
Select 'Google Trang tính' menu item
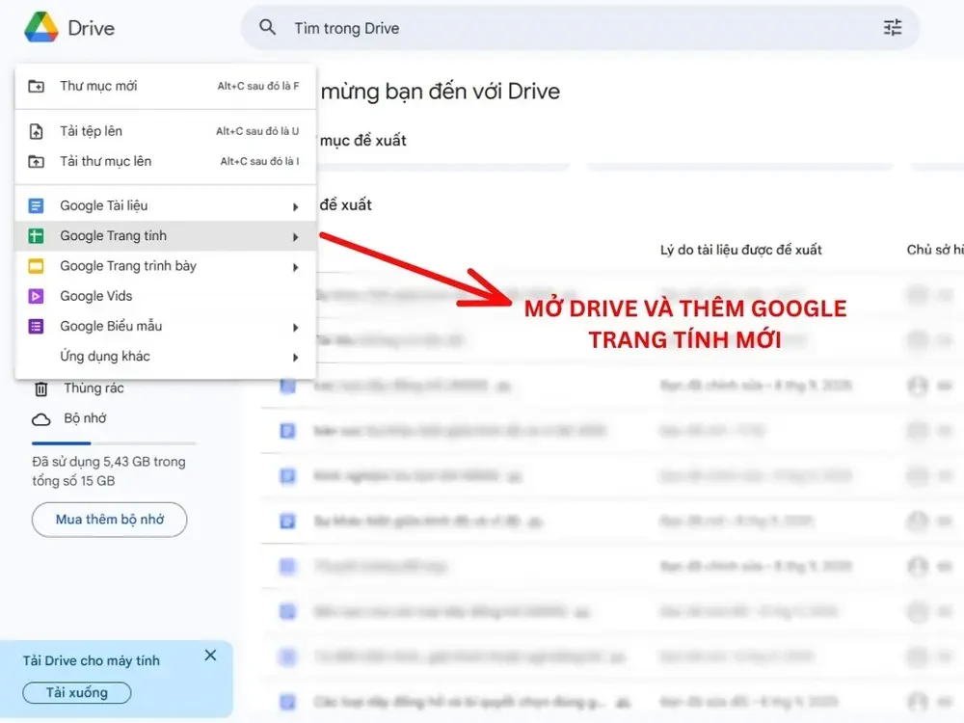coord(166,236)
